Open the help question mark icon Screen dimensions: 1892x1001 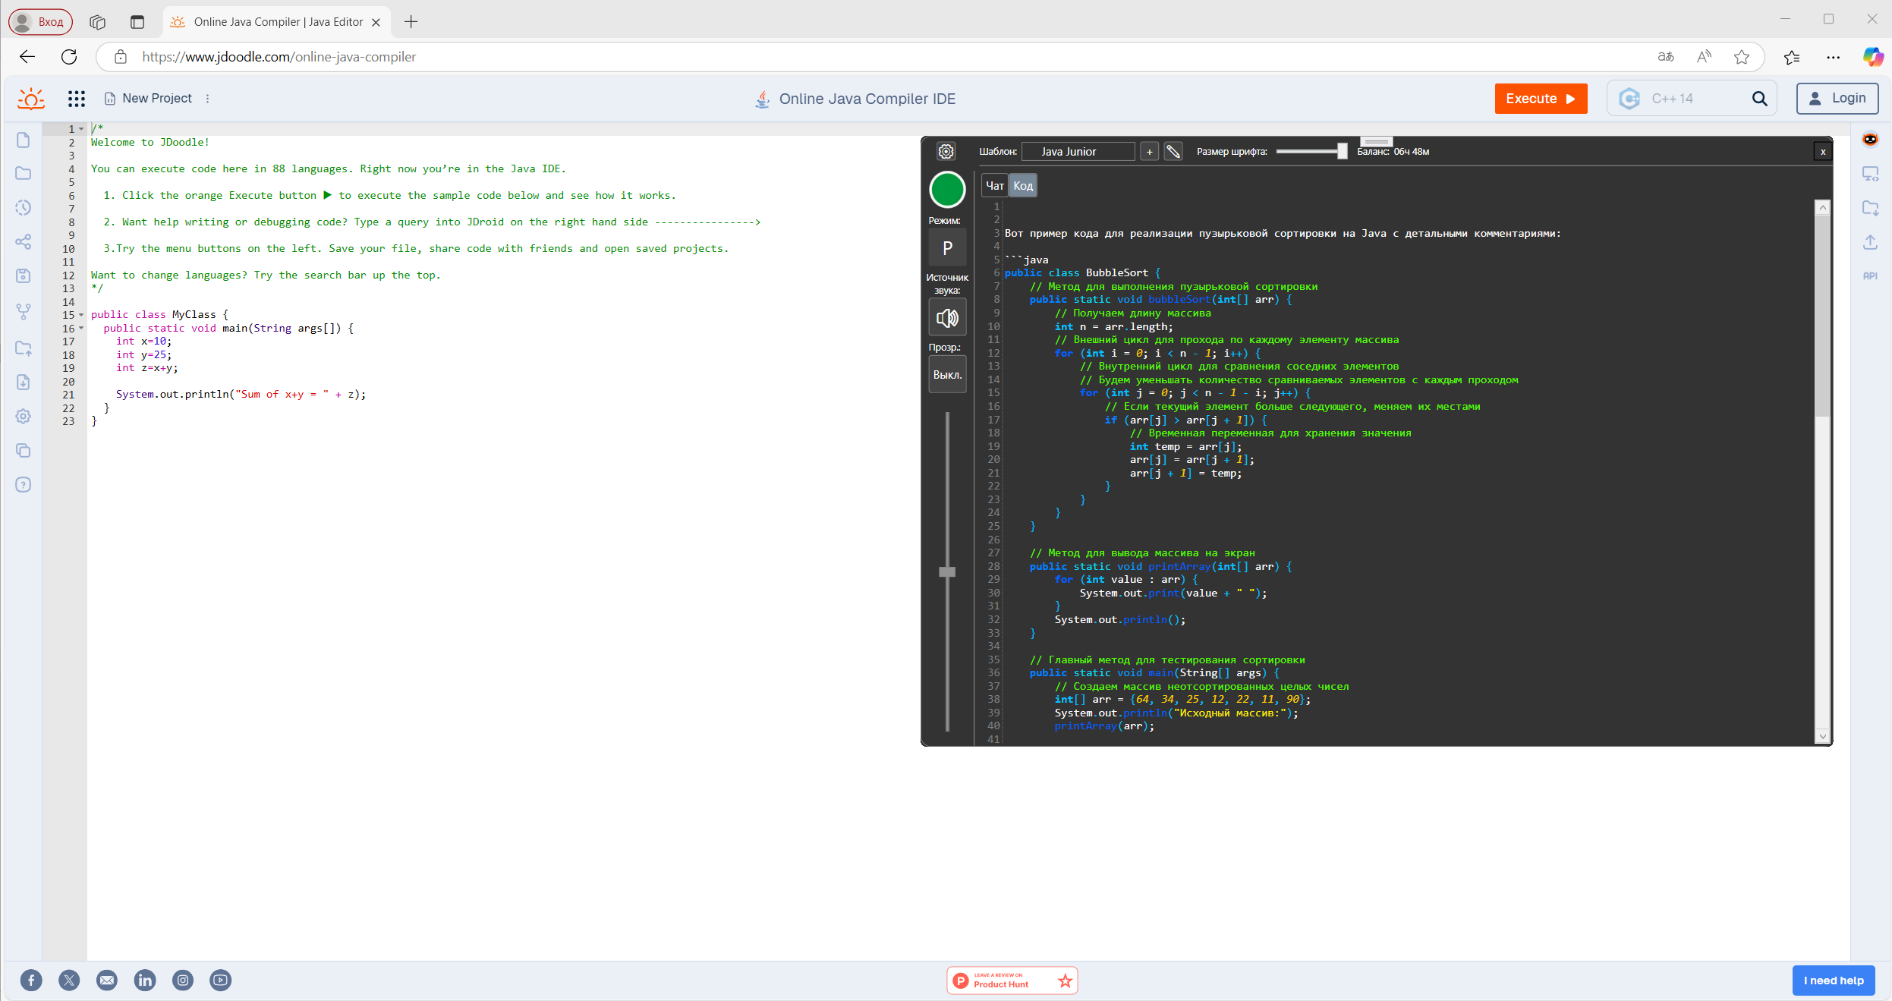click(24, 484)
